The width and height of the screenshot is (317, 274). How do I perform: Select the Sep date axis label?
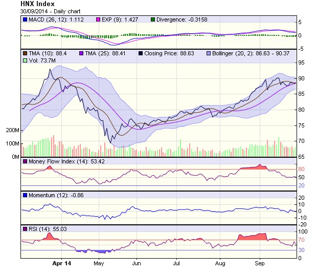tap(260, 263)
